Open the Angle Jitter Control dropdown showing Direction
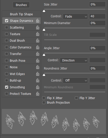 [x=74, y=60]
